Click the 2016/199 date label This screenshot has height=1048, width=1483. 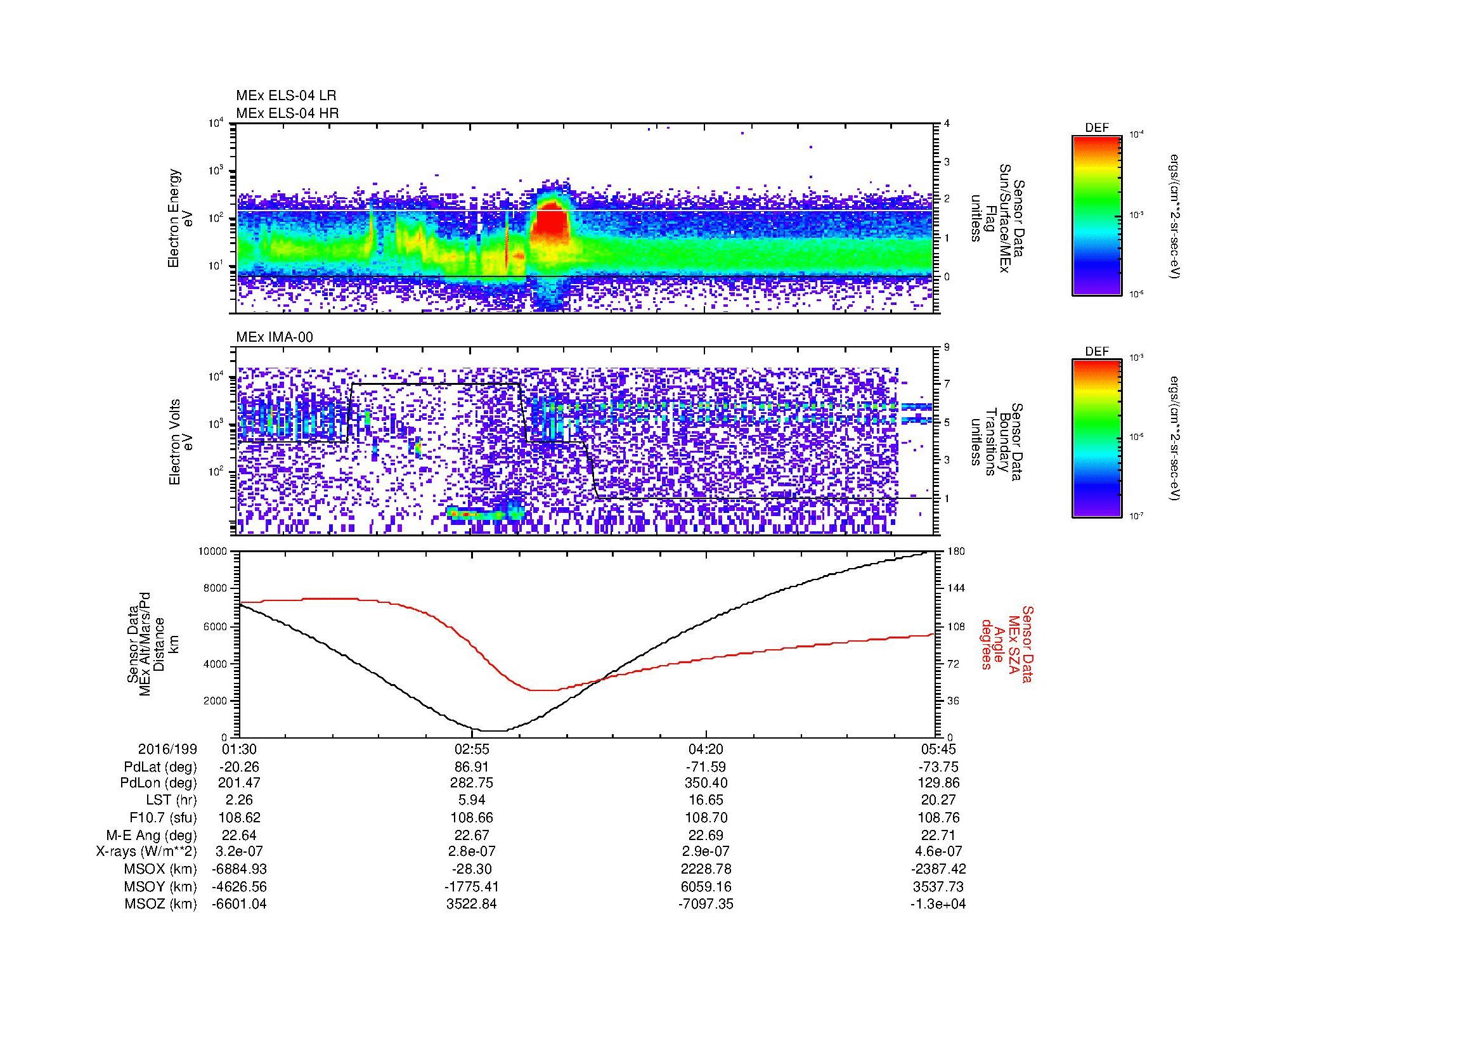[168, 749]
